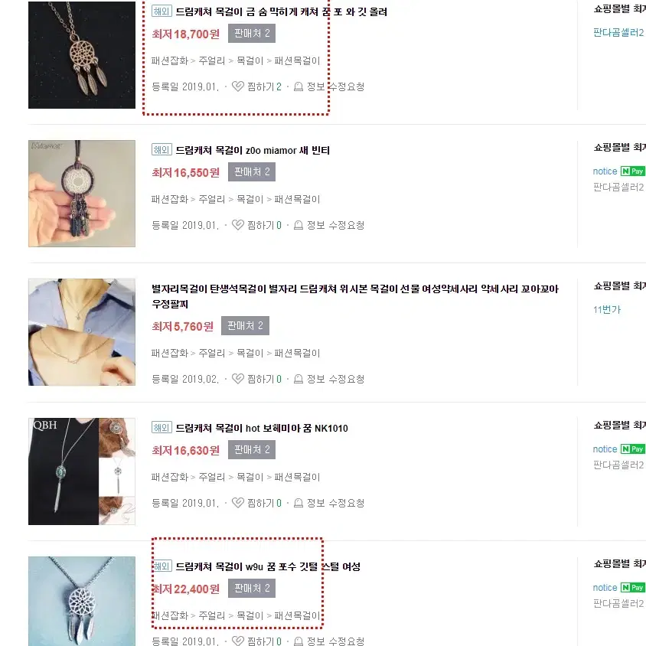646x646 pixels.
Task: Click heart icon on 16,630원 NK1010 listing
Action: (238, 503)
